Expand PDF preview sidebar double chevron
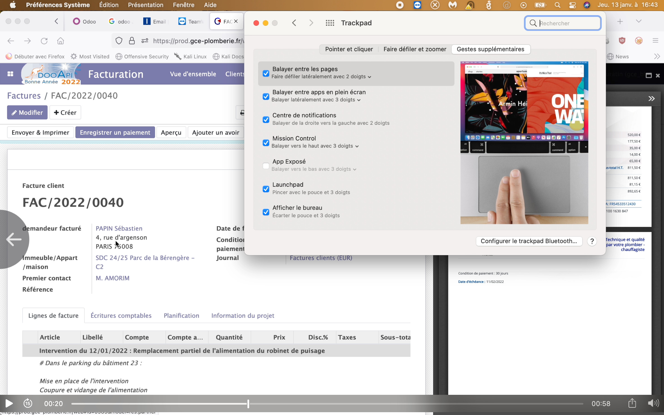Viewport: 664px width, 415px height. point(651,99)
